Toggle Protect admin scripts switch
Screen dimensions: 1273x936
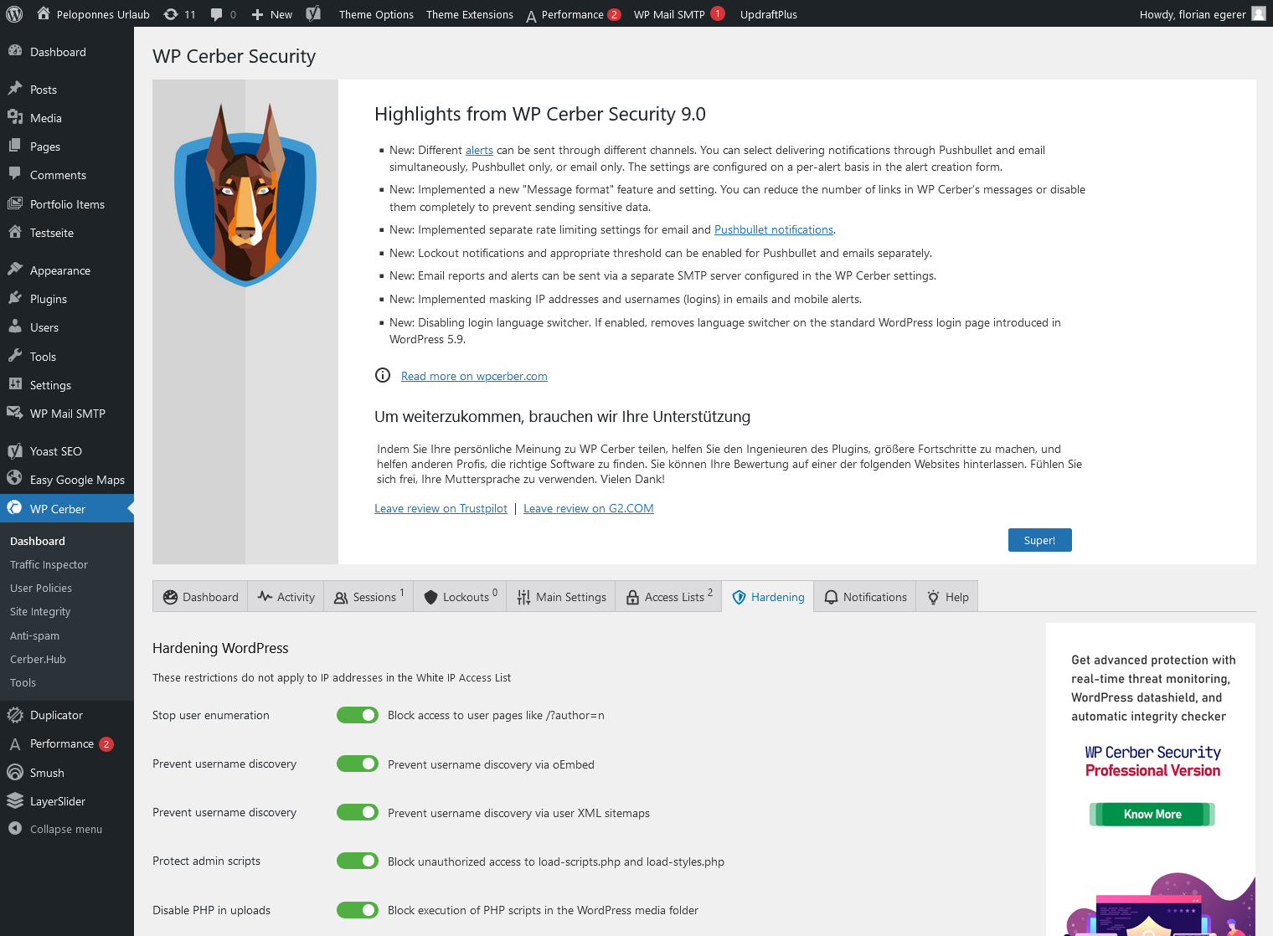(x=358, y=861)
